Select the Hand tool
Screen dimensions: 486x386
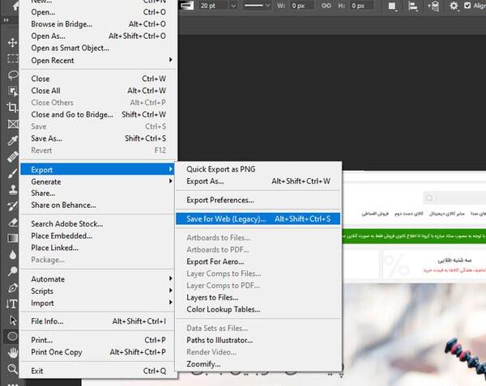[x=12, y=353]
